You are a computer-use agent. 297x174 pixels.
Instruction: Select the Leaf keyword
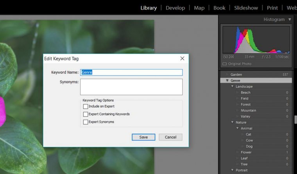click(x=244, y=158)
